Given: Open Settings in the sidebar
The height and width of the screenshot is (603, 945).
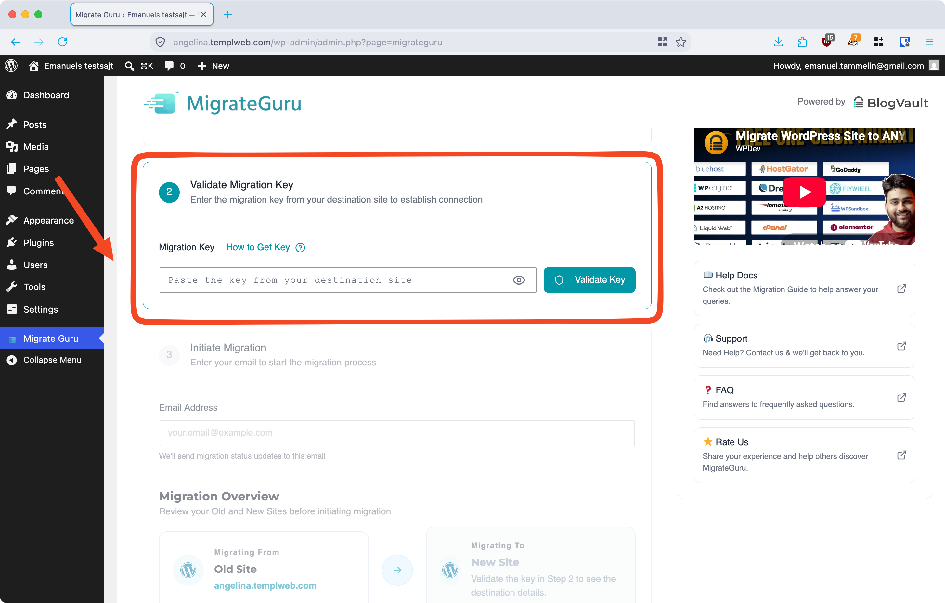Looking at the screenshot, I should point(52,309).
